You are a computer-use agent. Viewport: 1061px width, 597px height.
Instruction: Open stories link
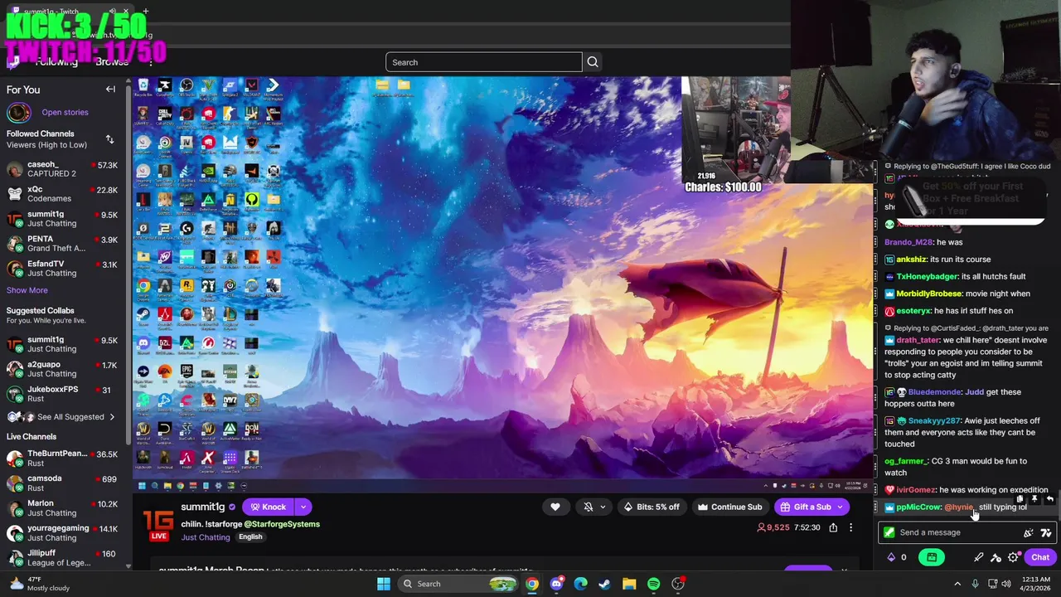click(65, 112)
